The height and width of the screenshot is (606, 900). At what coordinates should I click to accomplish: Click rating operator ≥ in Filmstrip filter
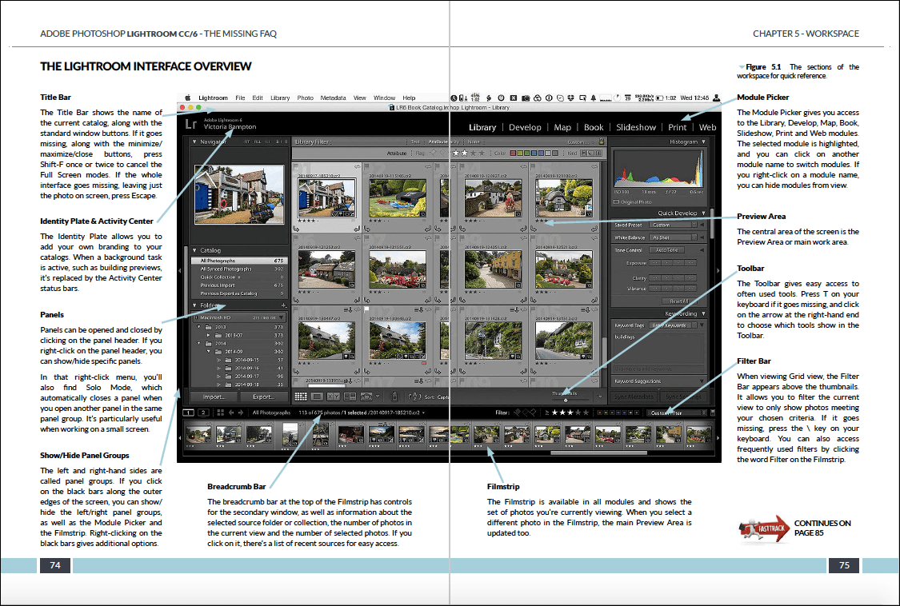(547, 413)
